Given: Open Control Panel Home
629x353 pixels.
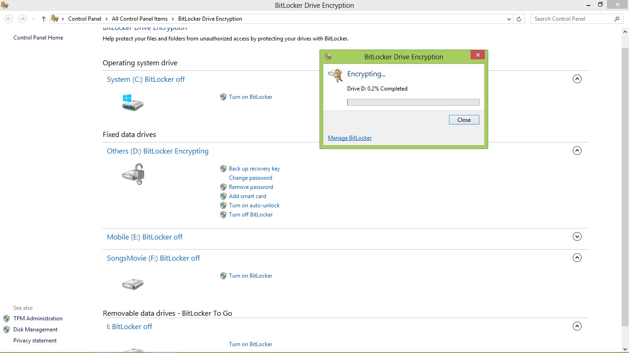Looking at the screenshot, I should coord(38,38).
